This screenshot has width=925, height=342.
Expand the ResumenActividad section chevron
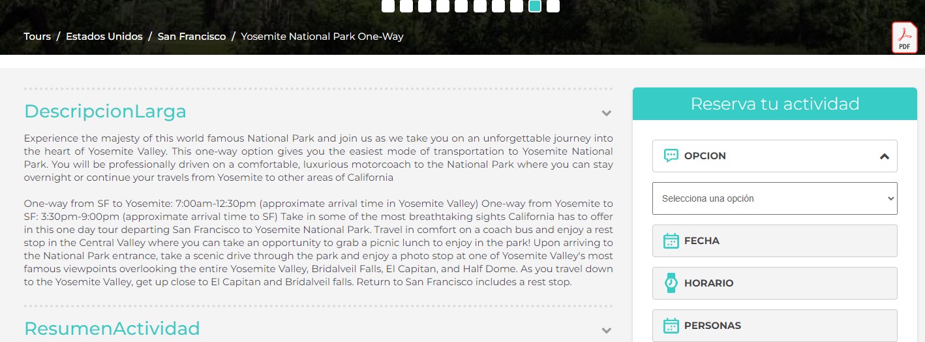[606, 330]
